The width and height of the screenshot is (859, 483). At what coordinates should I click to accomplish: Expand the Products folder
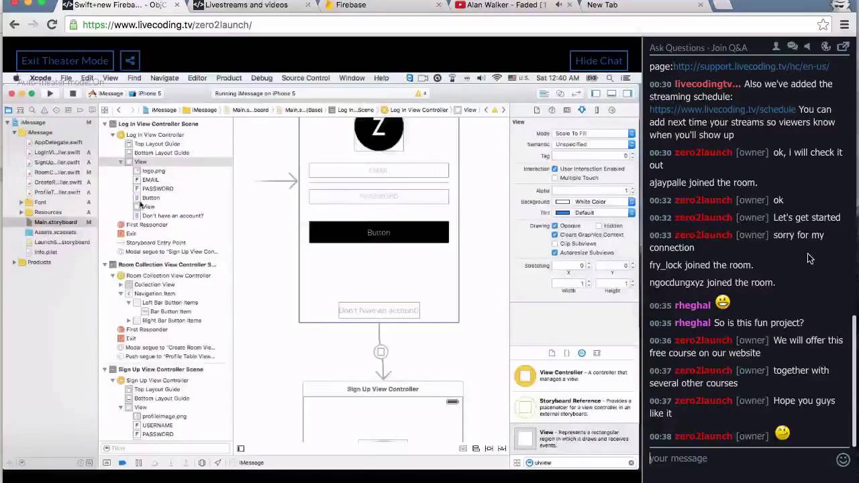click(14, 262)
